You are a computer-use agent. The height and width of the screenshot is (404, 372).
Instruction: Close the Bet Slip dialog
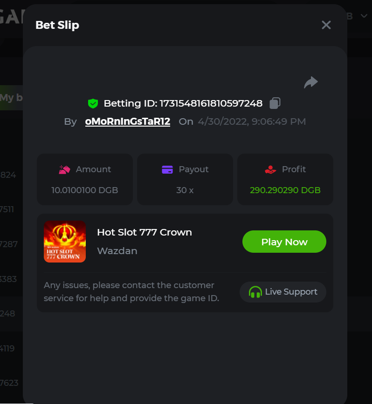tap(326, 25)
